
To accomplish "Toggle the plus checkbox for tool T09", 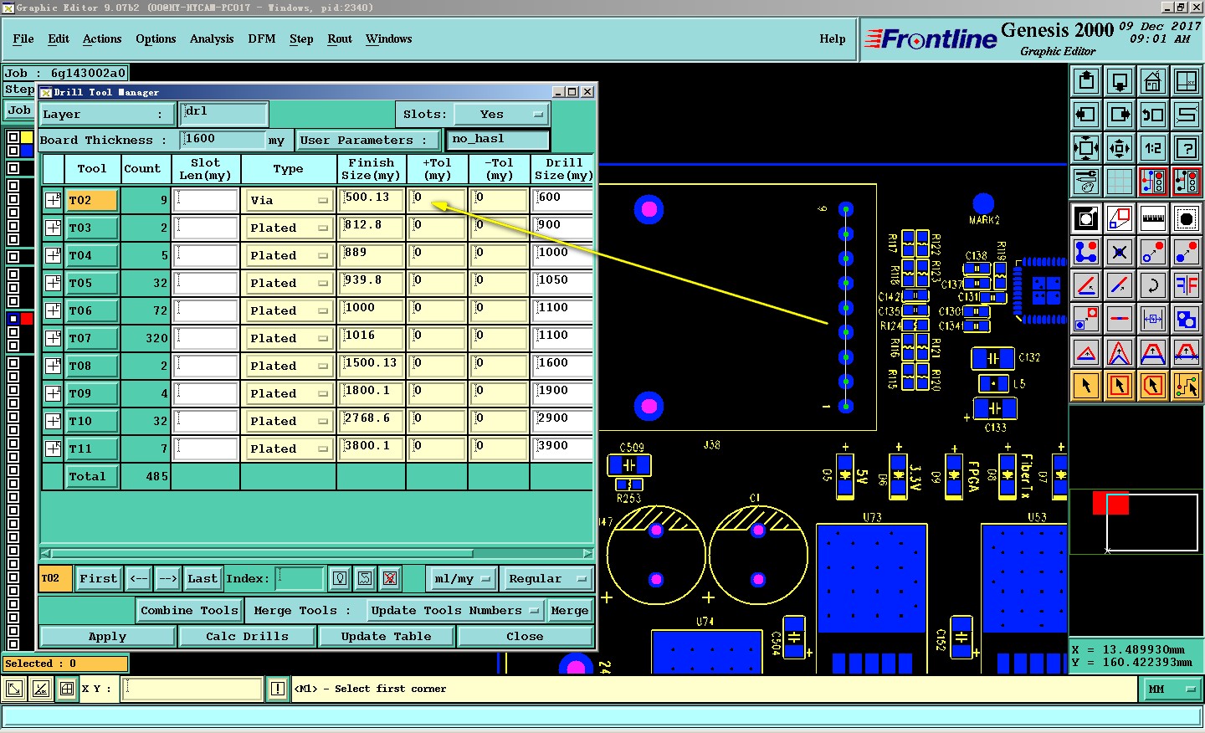I will (53, 393).
